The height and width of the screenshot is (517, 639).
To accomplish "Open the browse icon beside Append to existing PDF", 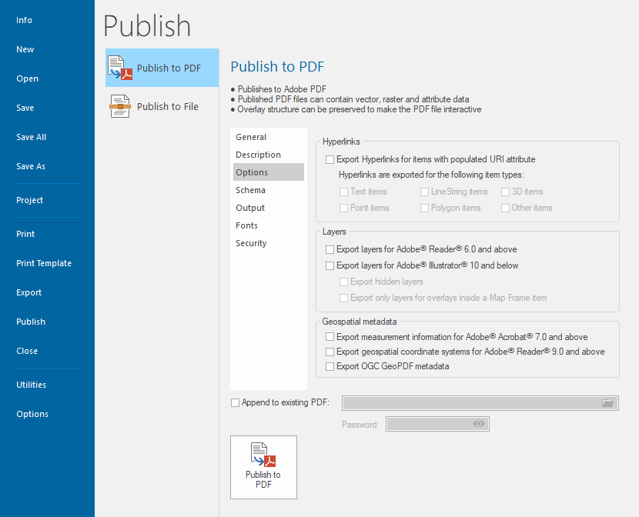I will click(x=607, y=402).
